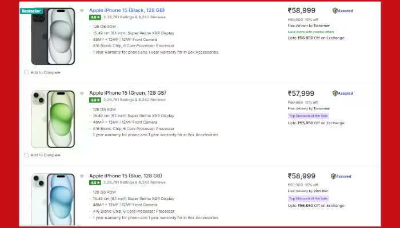Click Assured badge on Blue iPhone 15 listing
The height and width of the screenshot is (228, 400).
pos(341,176)
